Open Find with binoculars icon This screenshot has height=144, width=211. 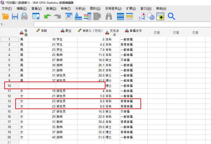point(109,16)
